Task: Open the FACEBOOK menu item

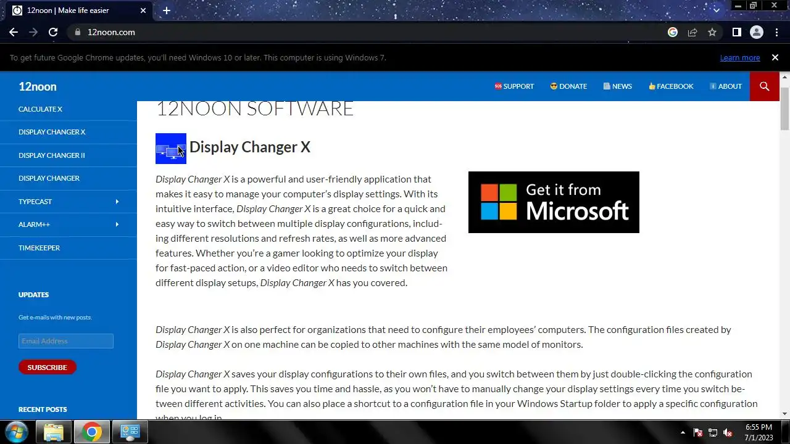Action: point(671,86)
